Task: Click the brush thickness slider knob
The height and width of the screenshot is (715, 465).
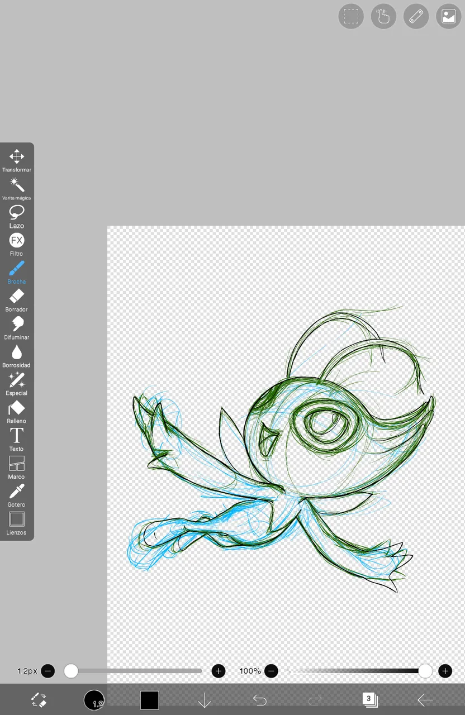Action: [71, 671]
